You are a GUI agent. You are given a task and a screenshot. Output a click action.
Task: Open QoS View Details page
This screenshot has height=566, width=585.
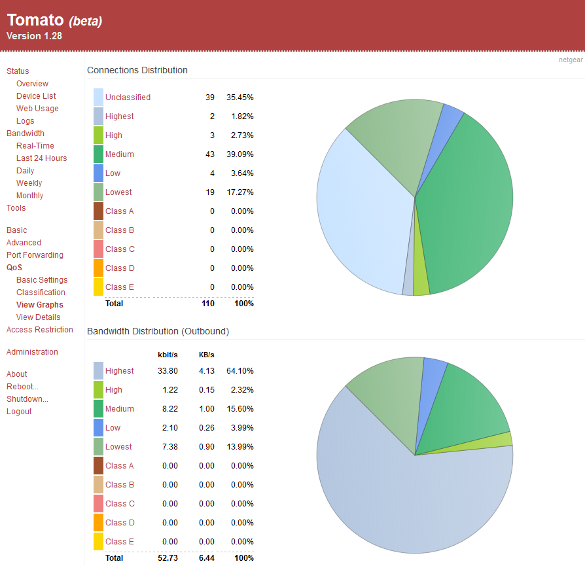pyautogui.click(x=38, y=317)
